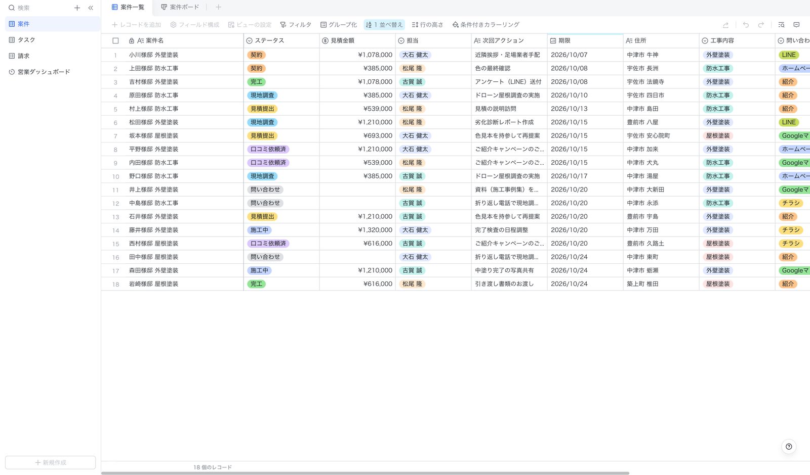
Task: Open グループ化 grouping tool
Action: (x=338, y=25)
